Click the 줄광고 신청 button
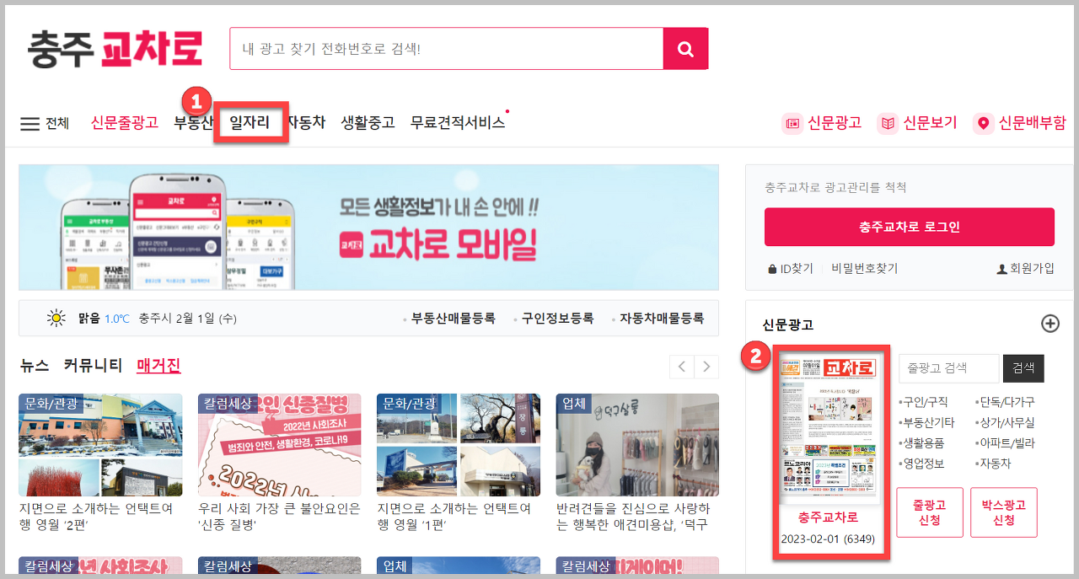 [x=930, y=512]
